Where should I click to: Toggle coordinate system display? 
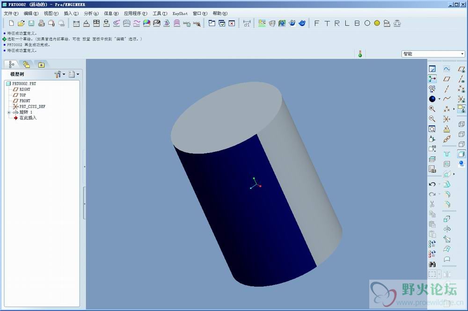point(461,99)
